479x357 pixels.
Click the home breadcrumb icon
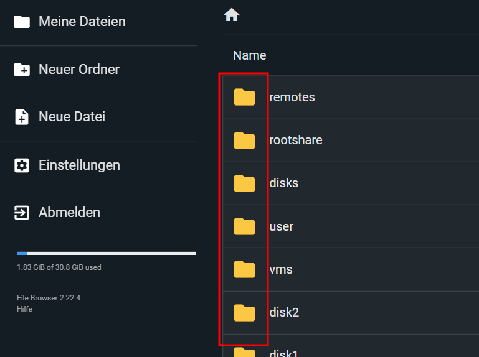coord(232,15)
